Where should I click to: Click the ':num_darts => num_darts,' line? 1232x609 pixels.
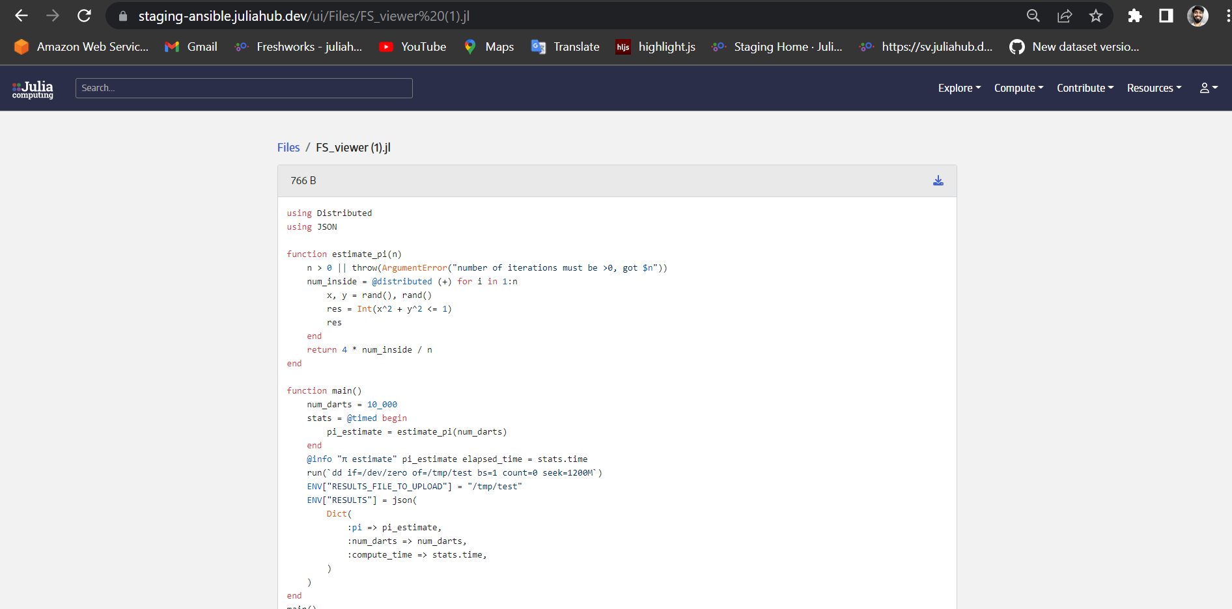click(407, 541)
